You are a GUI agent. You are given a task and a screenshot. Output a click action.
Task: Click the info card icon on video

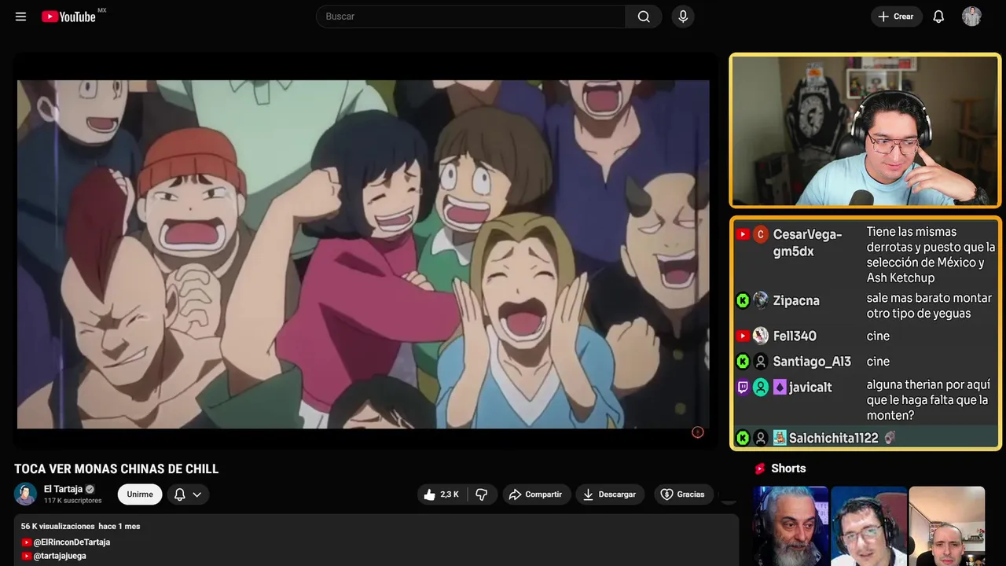[x=697, y=432]
